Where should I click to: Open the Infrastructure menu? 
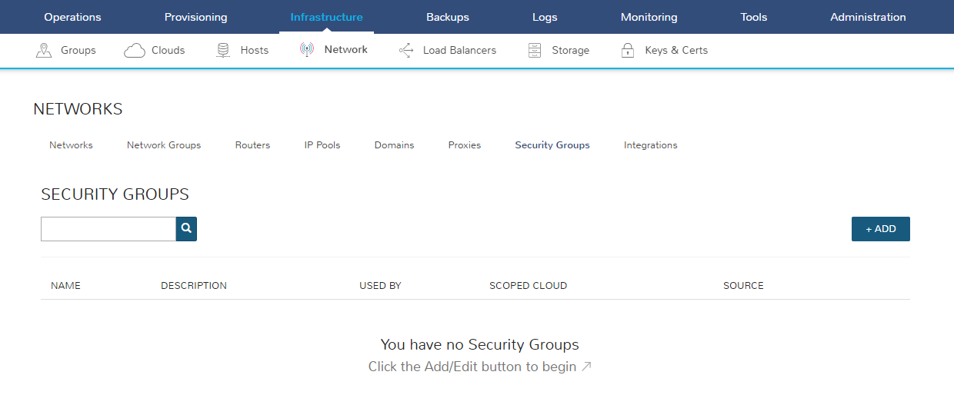coord(326,17)
